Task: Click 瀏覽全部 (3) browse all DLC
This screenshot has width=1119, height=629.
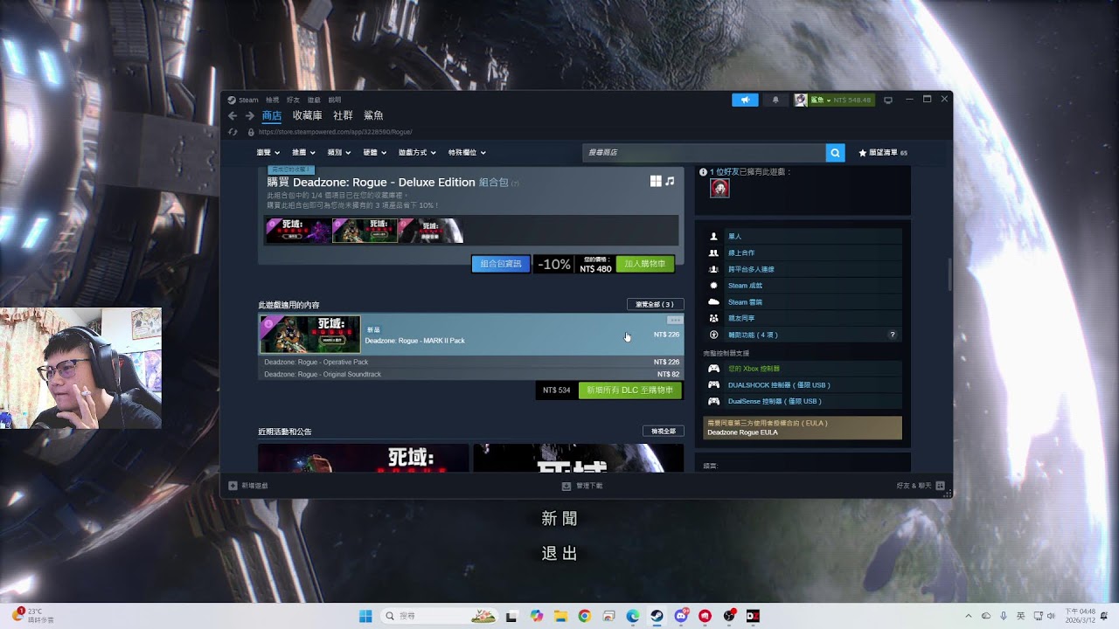Action: (655, 305)
